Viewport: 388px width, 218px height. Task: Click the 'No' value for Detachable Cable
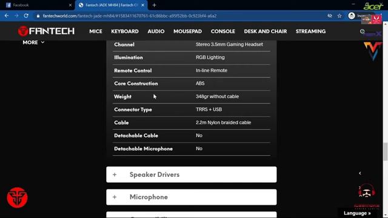(x=199, y=136)
